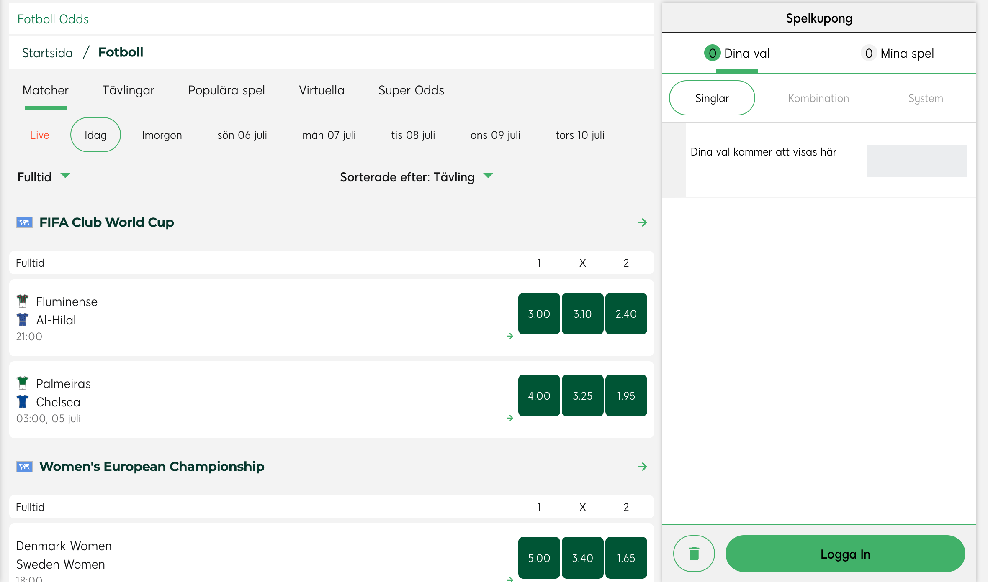The height and width of the screenshot is (582, 988).
Task: Select Kombination bet type
Action: (818, 98)
